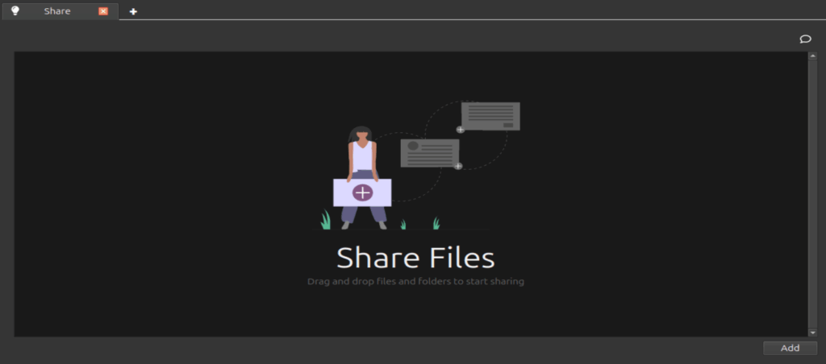Screen dimensions: 826x364
Task: Click the scrollbar down arrow
Action: [x=812, y=332]
